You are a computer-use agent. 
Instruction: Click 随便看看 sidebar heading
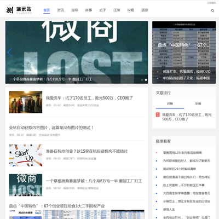pyautogui.click(x=163, y=141)
